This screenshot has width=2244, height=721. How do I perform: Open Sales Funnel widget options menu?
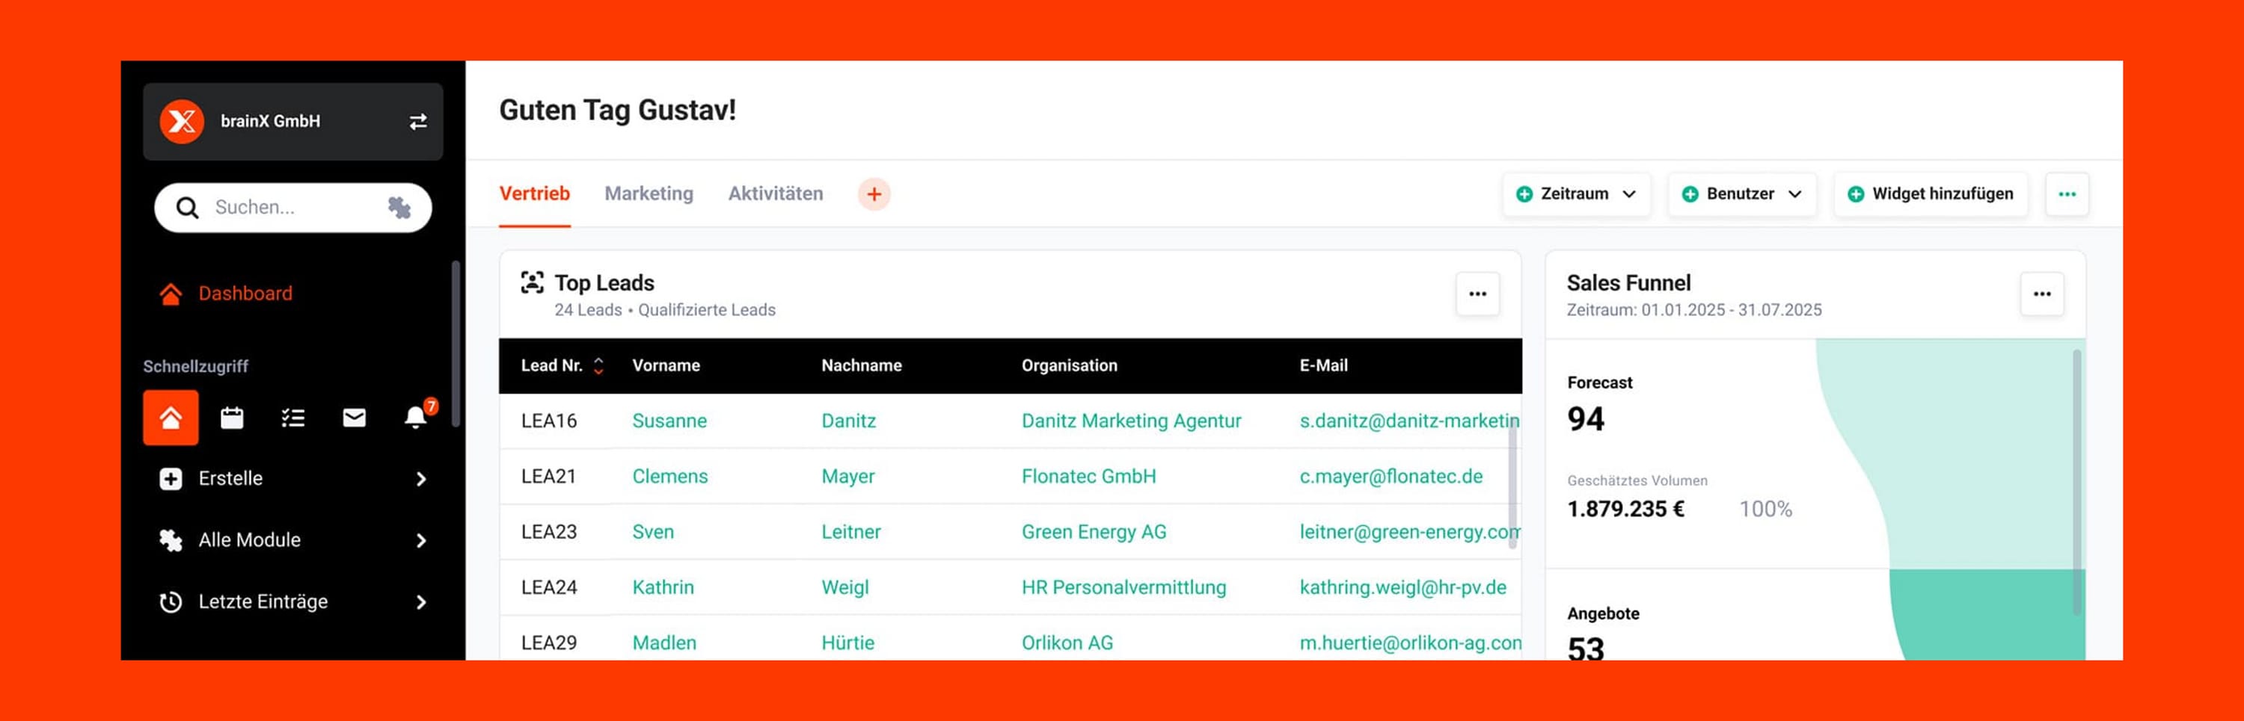tap(2041, 294)
